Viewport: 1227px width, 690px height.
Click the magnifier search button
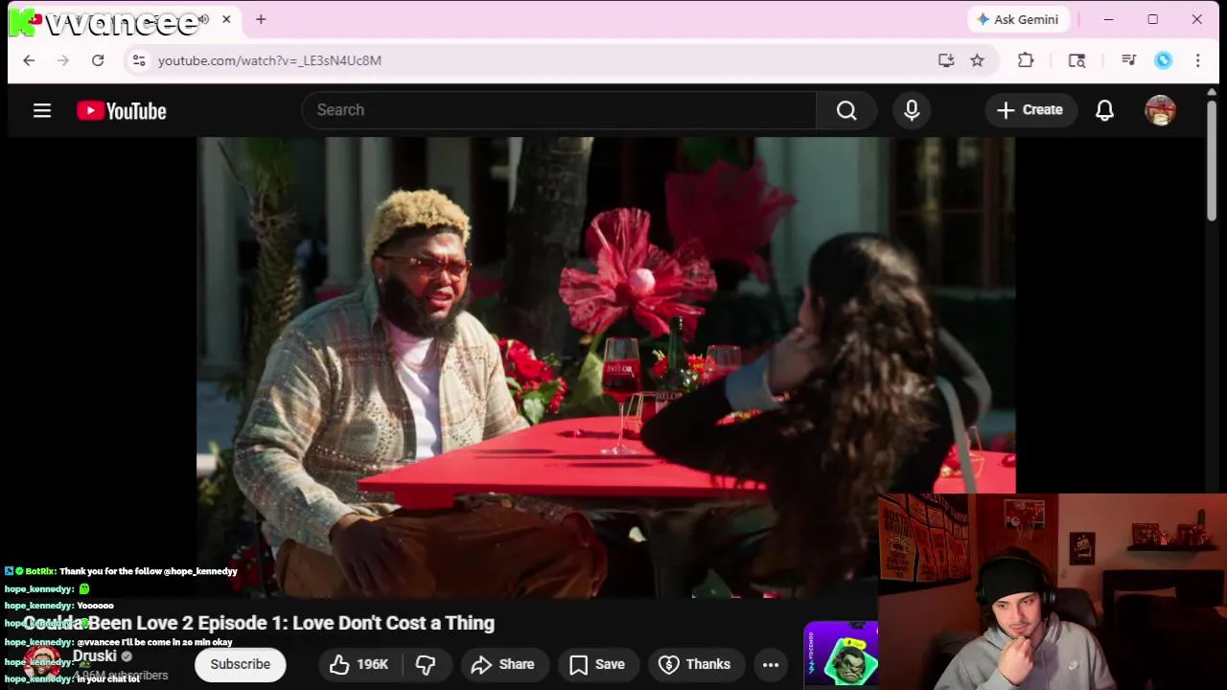[846, 110]
